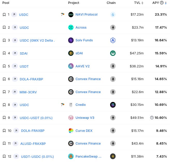This screenshot has height=162, width=170.
Task: Open external link arrow for row 10 DOLA-FRAXBP
Action: pos(16,131)
